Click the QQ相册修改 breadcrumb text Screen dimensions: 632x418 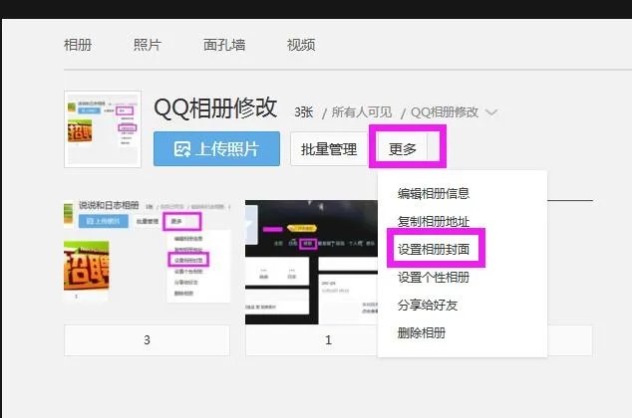coord(445,112)
